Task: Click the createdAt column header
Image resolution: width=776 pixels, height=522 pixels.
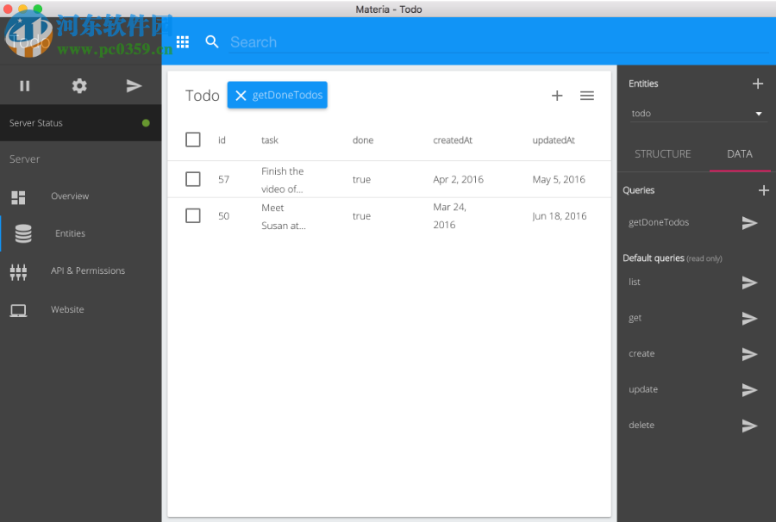Action: coord(453,140)
